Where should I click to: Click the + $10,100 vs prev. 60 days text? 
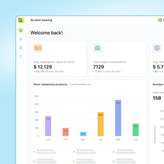[49, 71]
